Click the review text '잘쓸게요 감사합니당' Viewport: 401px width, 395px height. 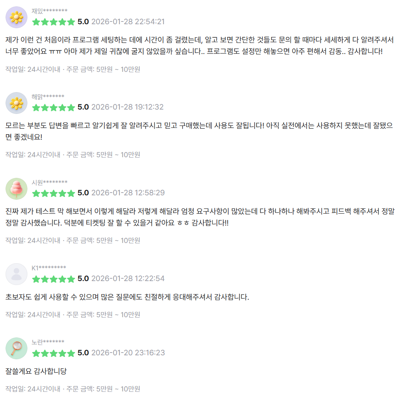tap(36, 371)
